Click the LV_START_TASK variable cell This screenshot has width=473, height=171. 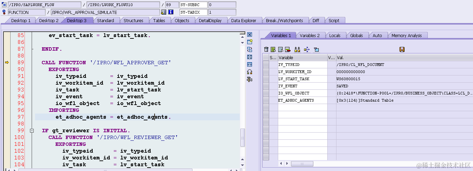[x=302, y=79]
